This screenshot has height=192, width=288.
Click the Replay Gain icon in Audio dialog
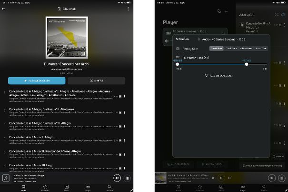click(178, 49)
